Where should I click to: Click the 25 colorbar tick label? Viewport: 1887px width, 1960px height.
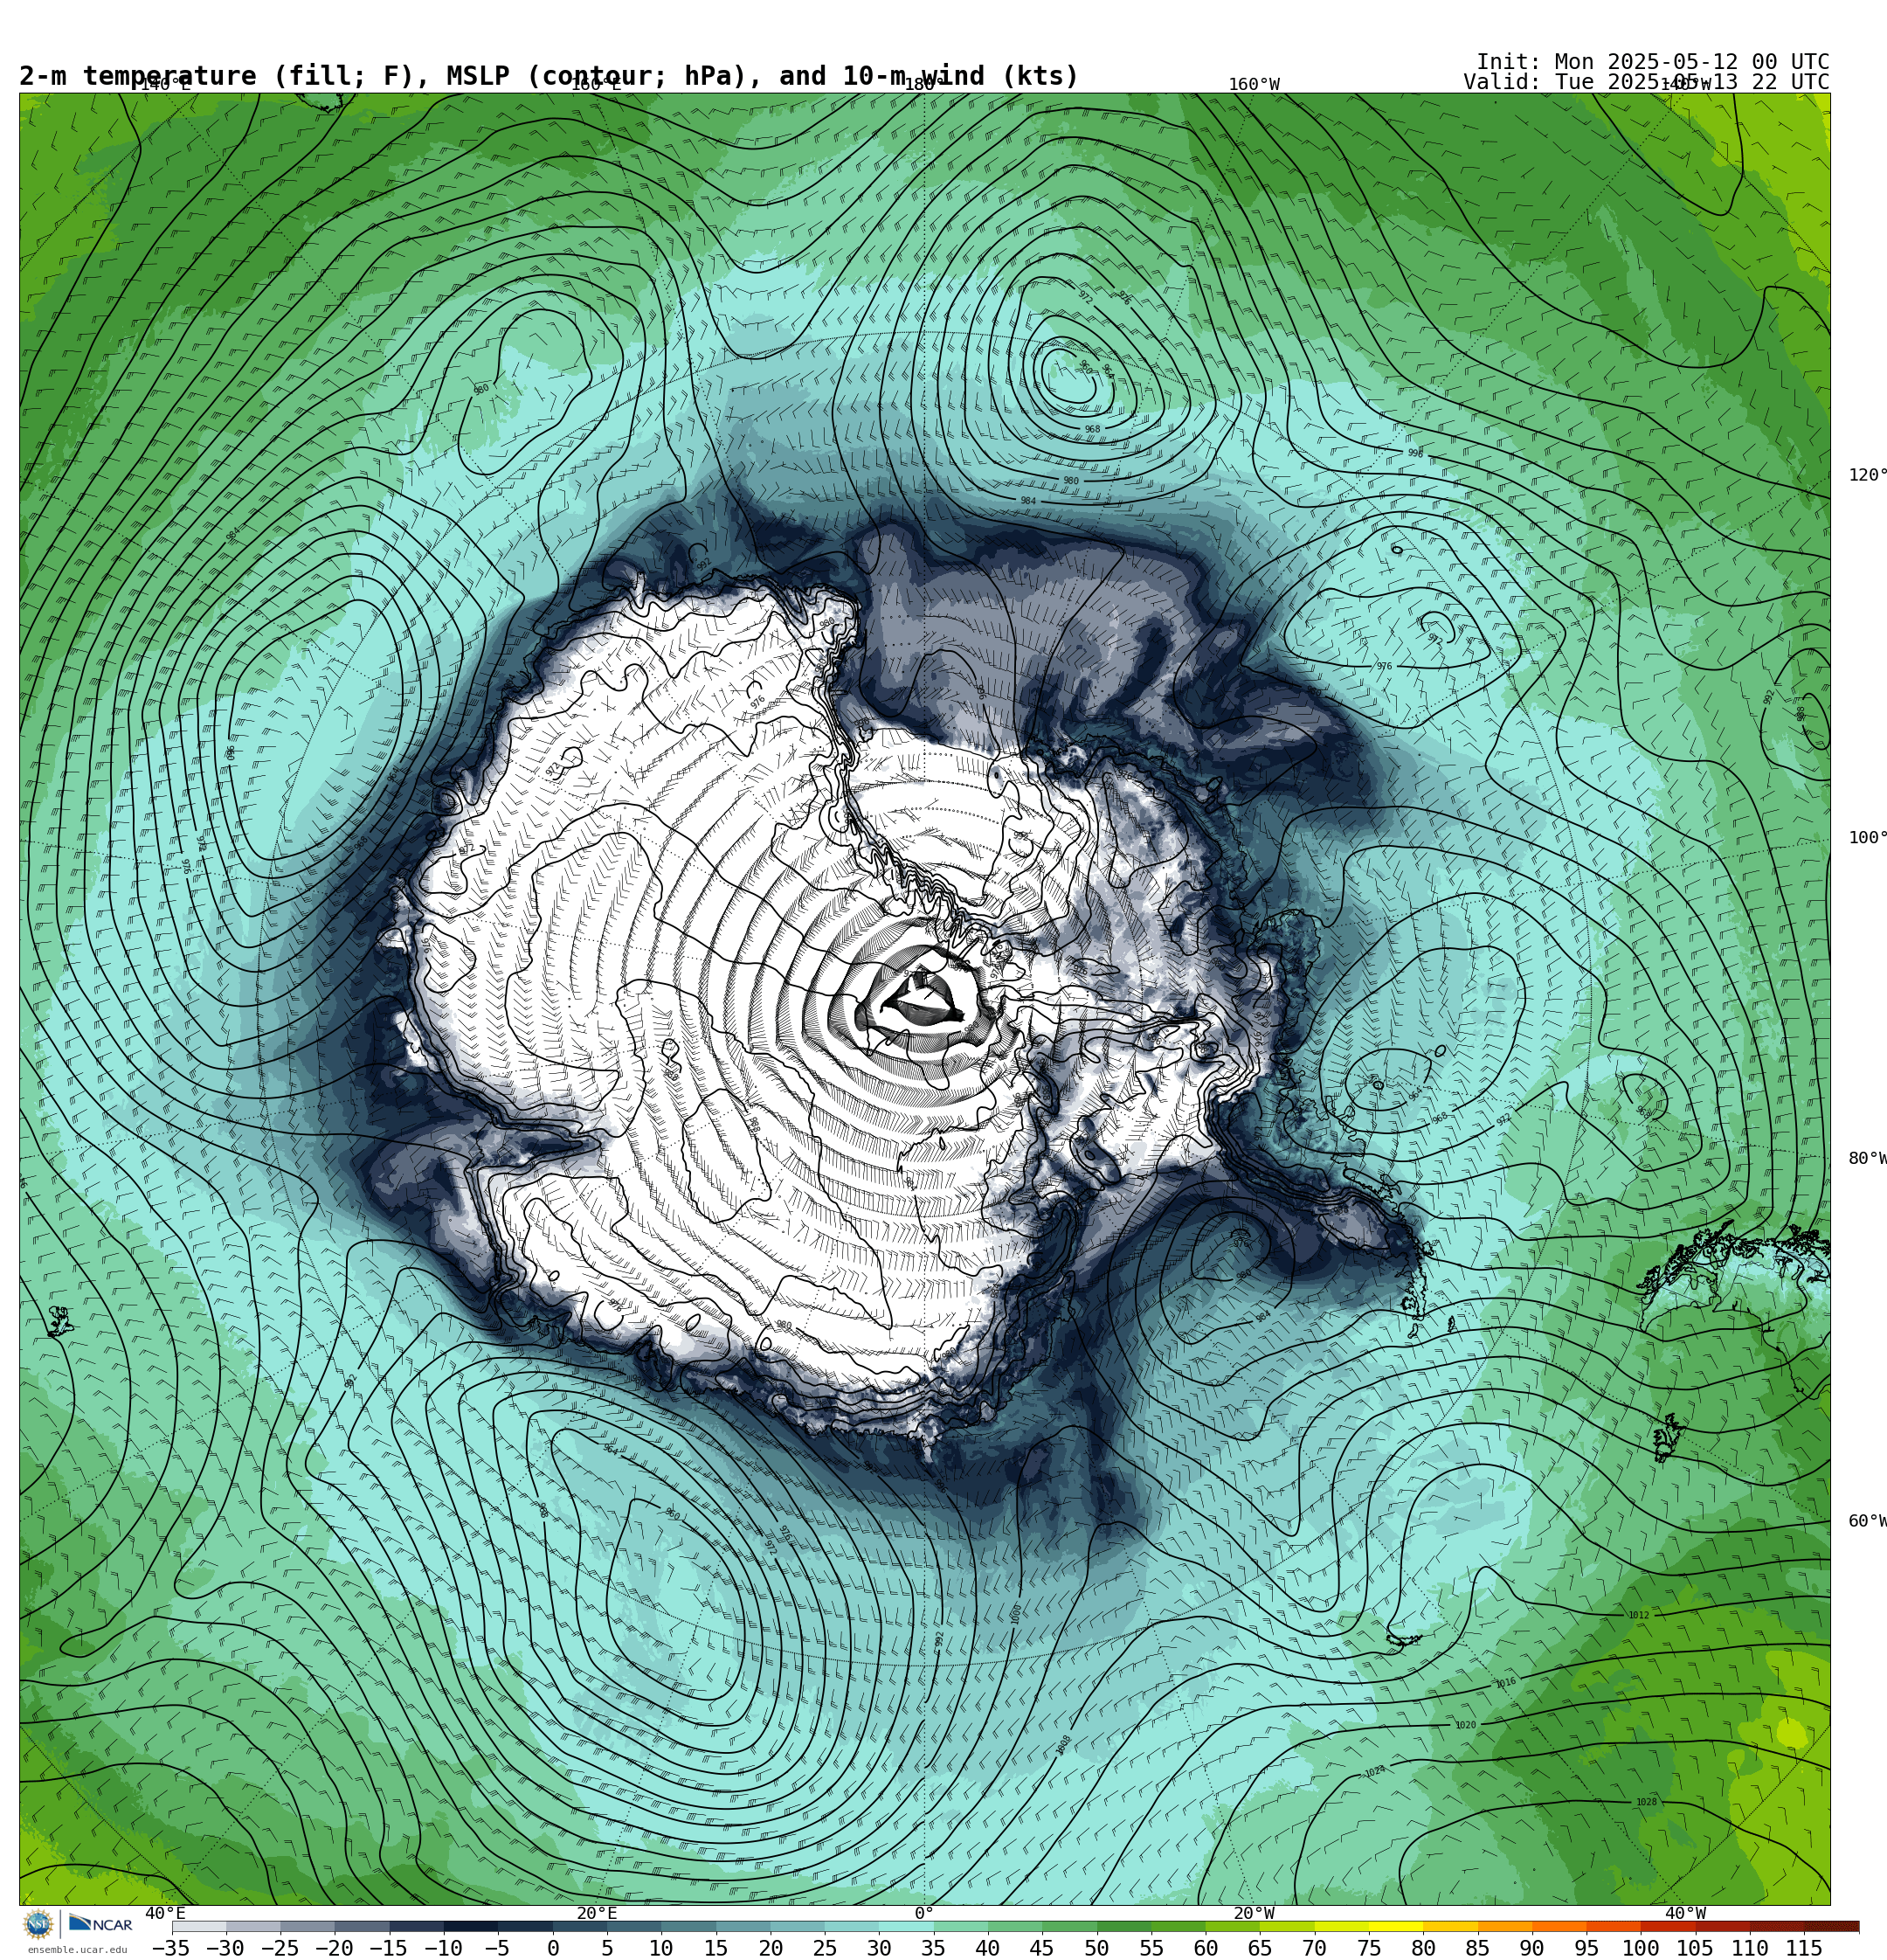(825, 1948)
